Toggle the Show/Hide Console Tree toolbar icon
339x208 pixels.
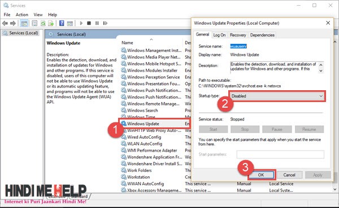(x=24, y=23)
